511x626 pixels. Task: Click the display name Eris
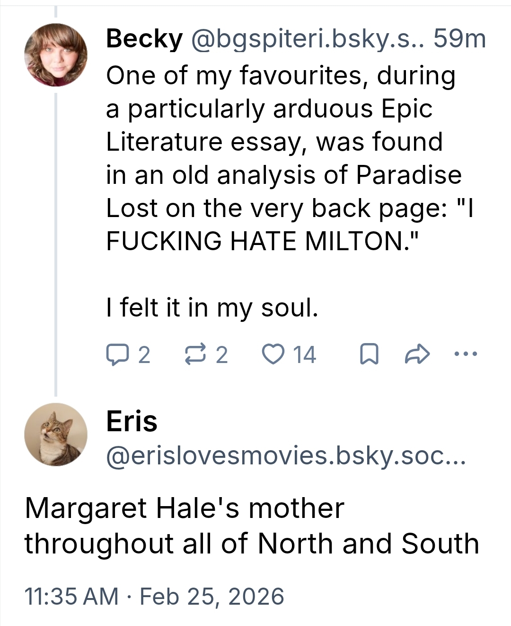point(132,421)
